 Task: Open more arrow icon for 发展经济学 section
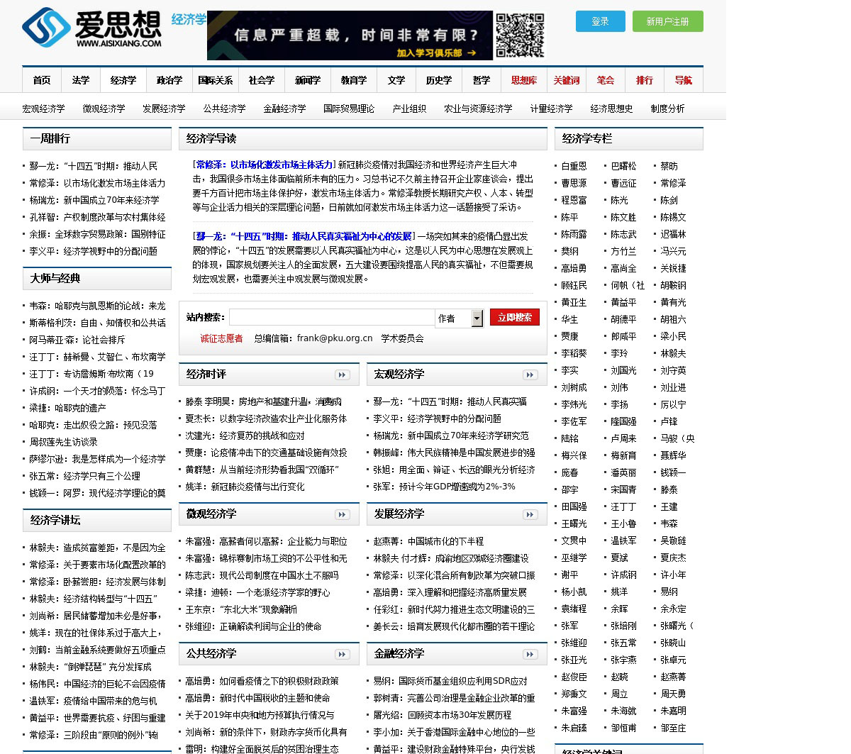530,514
